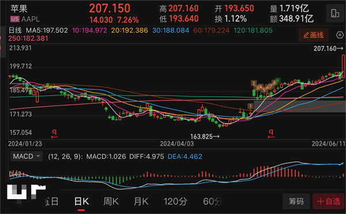
Task: Open the 筹码 chip distribution button
Action: point(296,201)
